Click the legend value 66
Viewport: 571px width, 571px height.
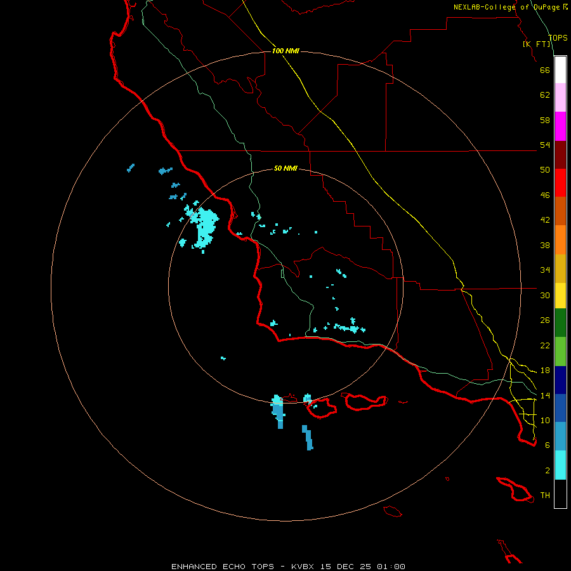coord(545,70)
